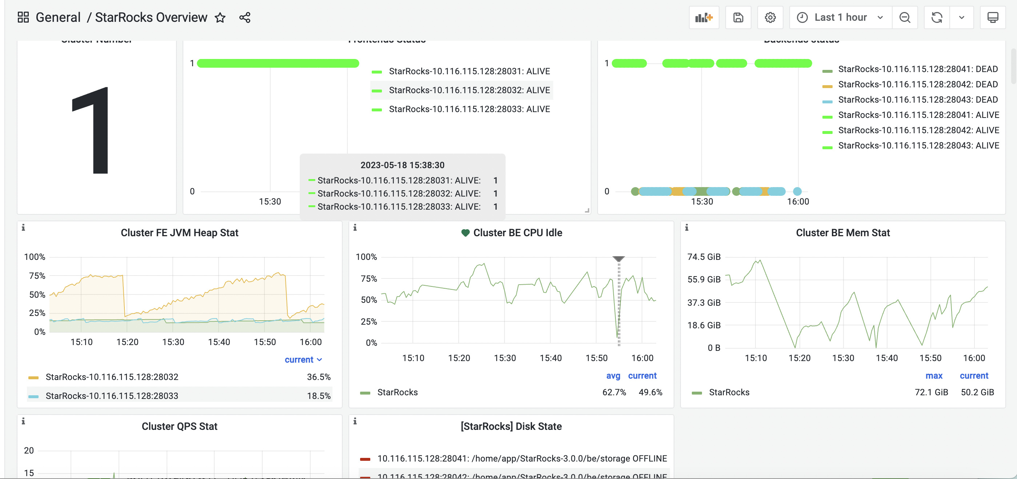The width and height of the screenshot is (1017, 479).
Task: Refresh the dashboard
Action: coord(937,17)
